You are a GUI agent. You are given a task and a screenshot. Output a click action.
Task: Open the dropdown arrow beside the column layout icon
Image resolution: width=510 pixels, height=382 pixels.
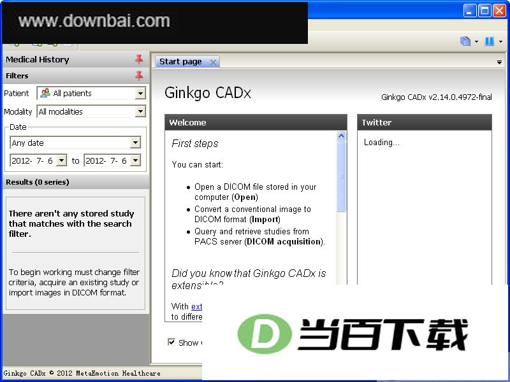click(x=500, y=41)
